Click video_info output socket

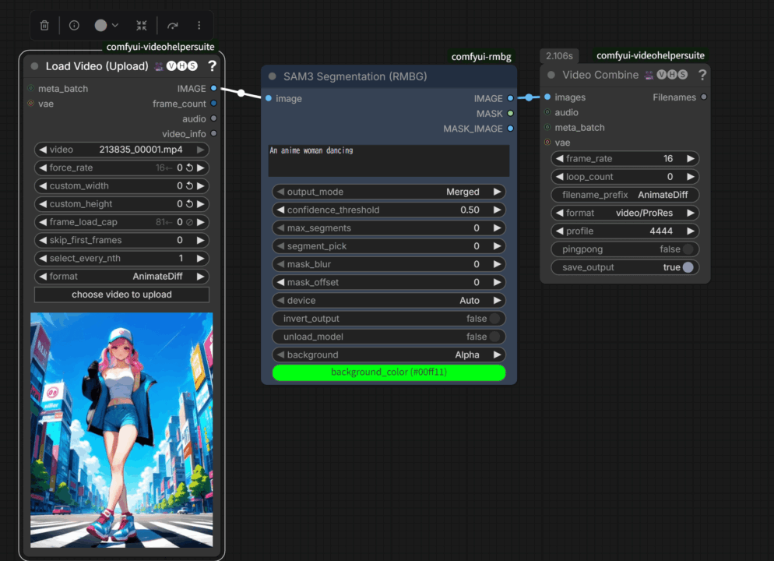pos(213,134)
